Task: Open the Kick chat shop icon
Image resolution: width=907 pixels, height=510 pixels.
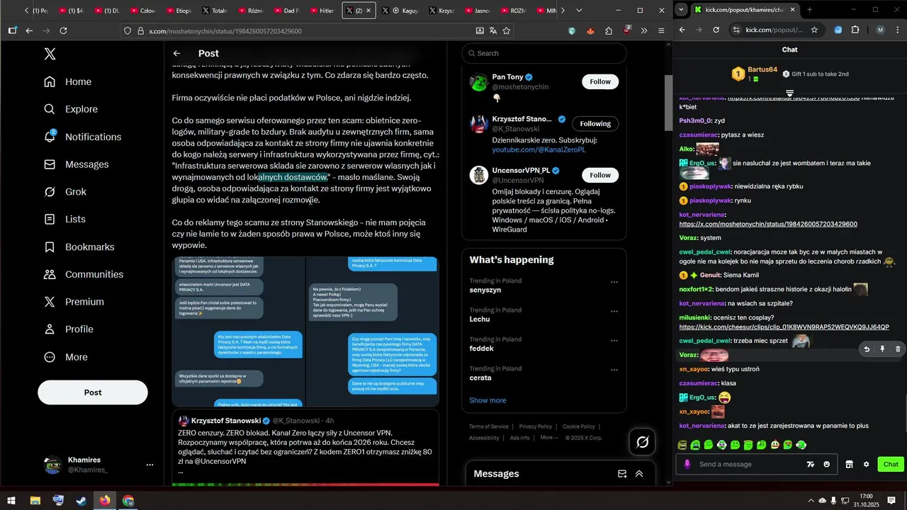Action: [849, 465]
